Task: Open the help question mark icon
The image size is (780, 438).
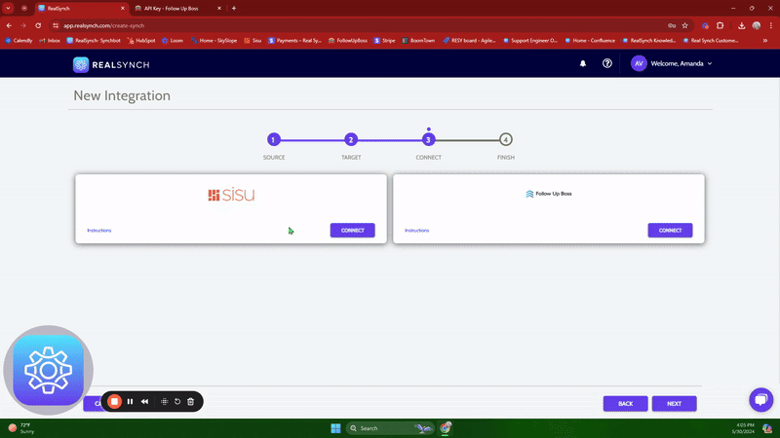Action: (x=607, y=63)
